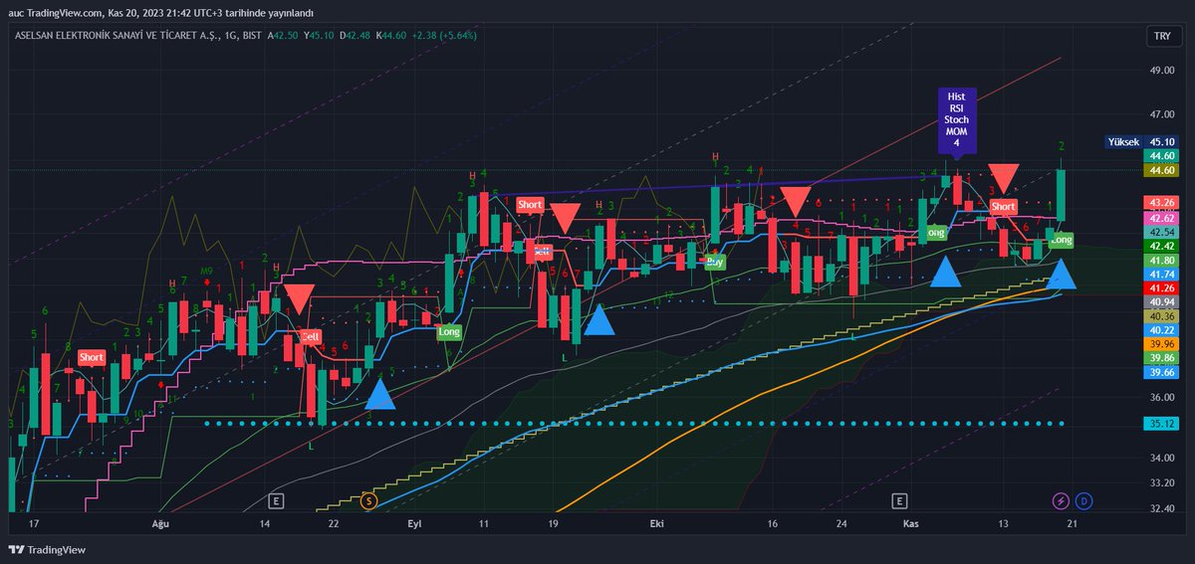Click red down triangle beside September Short label
The width and height of the screenshot is (1195, 564).
[x=567, y=218]
